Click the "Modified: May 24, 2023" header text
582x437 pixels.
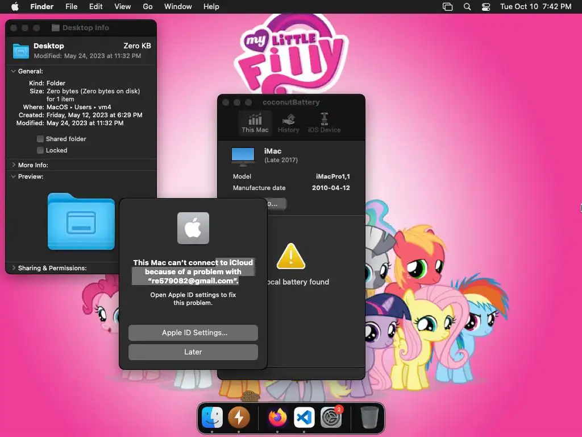(x=87, y=56)
